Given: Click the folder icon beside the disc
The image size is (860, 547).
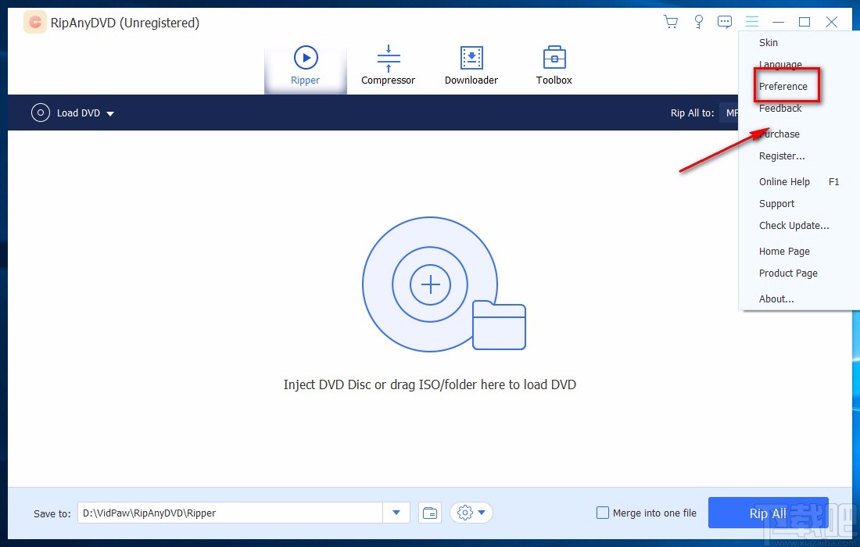Looking at the screenshot, I should [x=499, y=325].
